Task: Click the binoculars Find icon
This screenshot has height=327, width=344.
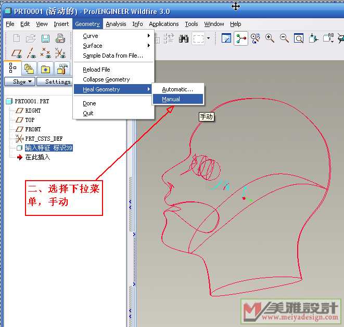Action: point(184,39)
